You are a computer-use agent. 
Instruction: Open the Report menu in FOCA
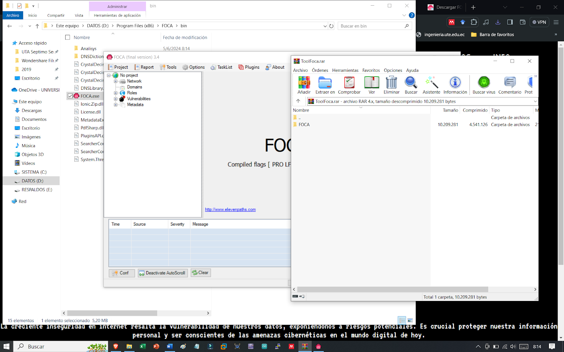pos(144,67)
